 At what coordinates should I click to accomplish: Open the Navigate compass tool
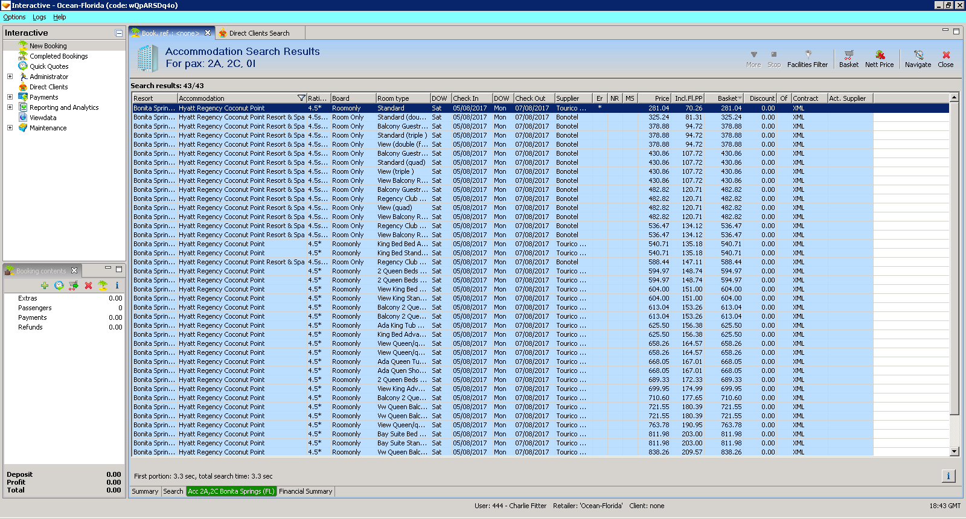click(918, 59)
